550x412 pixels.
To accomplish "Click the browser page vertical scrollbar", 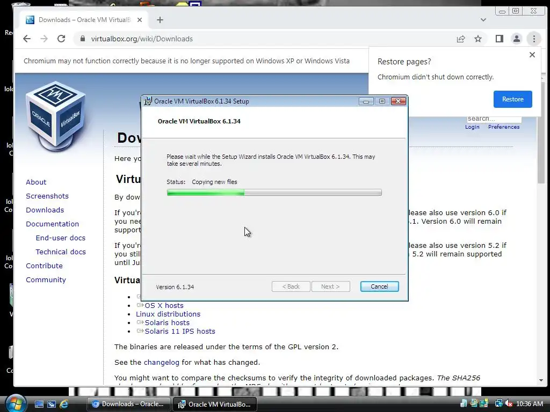I will coord(541,133).
